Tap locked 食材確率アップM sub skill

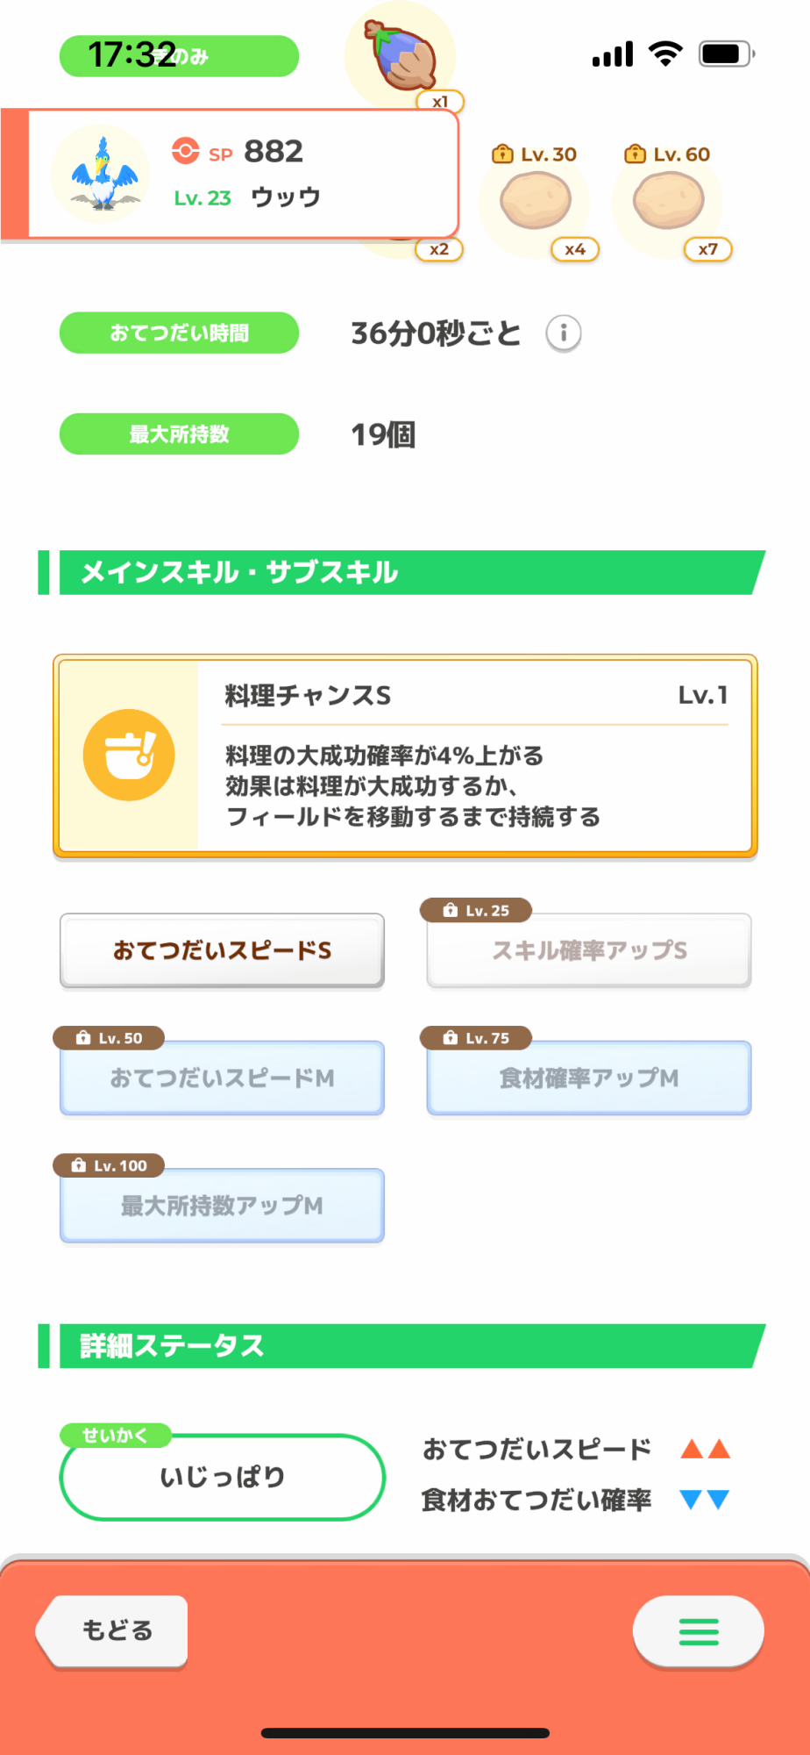tap(589, 1078)
